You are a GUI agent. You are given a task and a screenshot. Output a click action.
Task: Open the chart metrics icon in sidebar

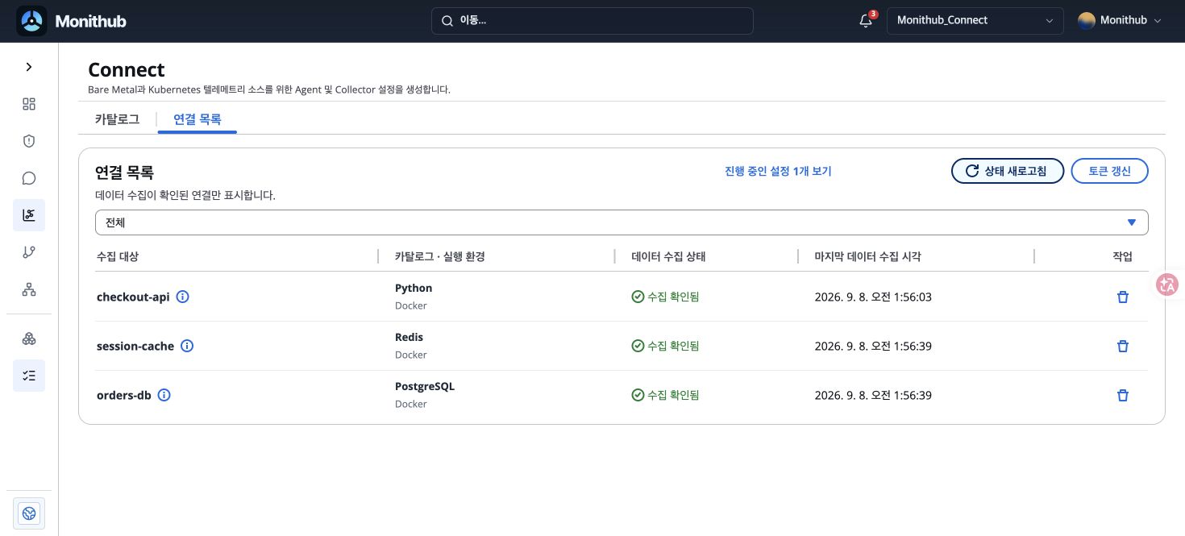click(x=29, y=215)
